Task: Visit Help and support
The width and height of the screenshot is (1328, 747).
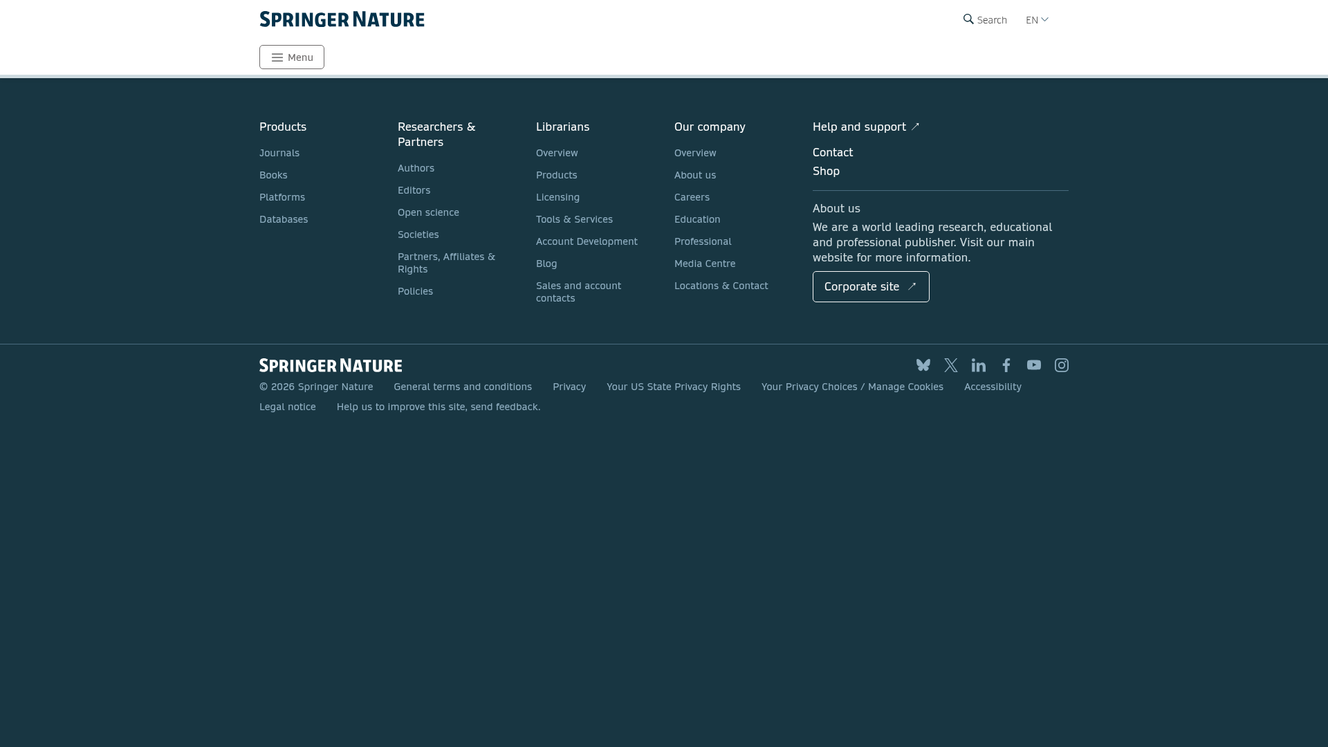Action: tap(859, 127)
